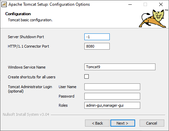Click the Create shortcuts for all users label
Screen dimensions: 169x131
[x=31, y=77]
